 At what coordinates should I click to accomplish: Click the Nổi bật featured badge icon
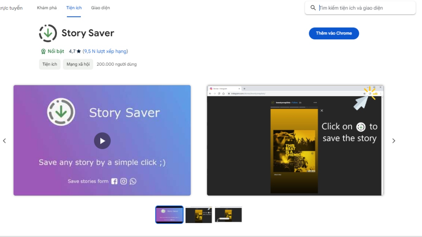coord(43,51)
